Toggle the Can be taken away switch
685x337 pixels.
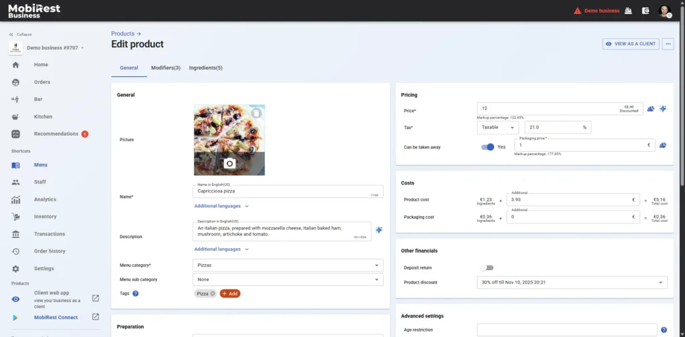[488, 147]
